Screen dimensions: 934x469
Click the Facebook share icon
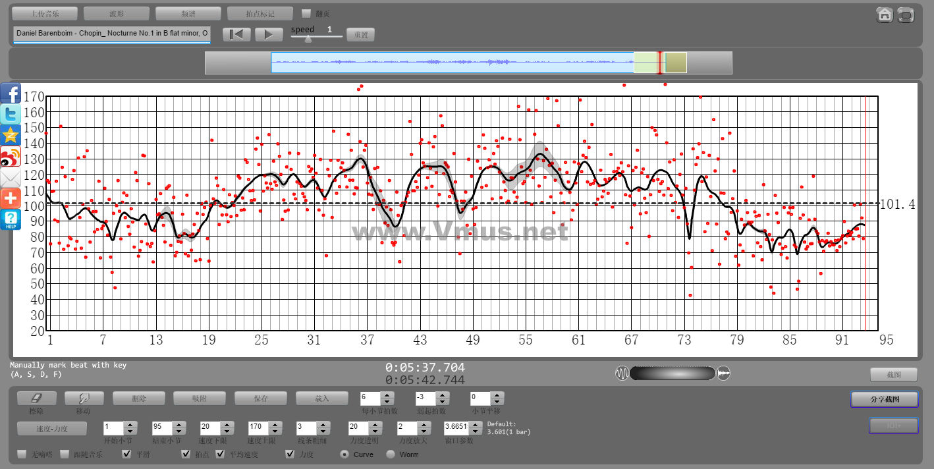click(11, 94)
